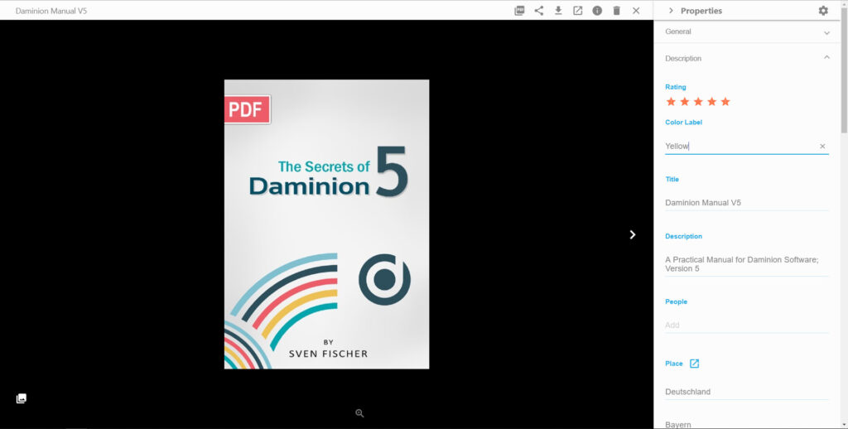Close the preview with X icon
Image resolution: width=848 pixels, height=429 pixels.
(x=636, y=11)
